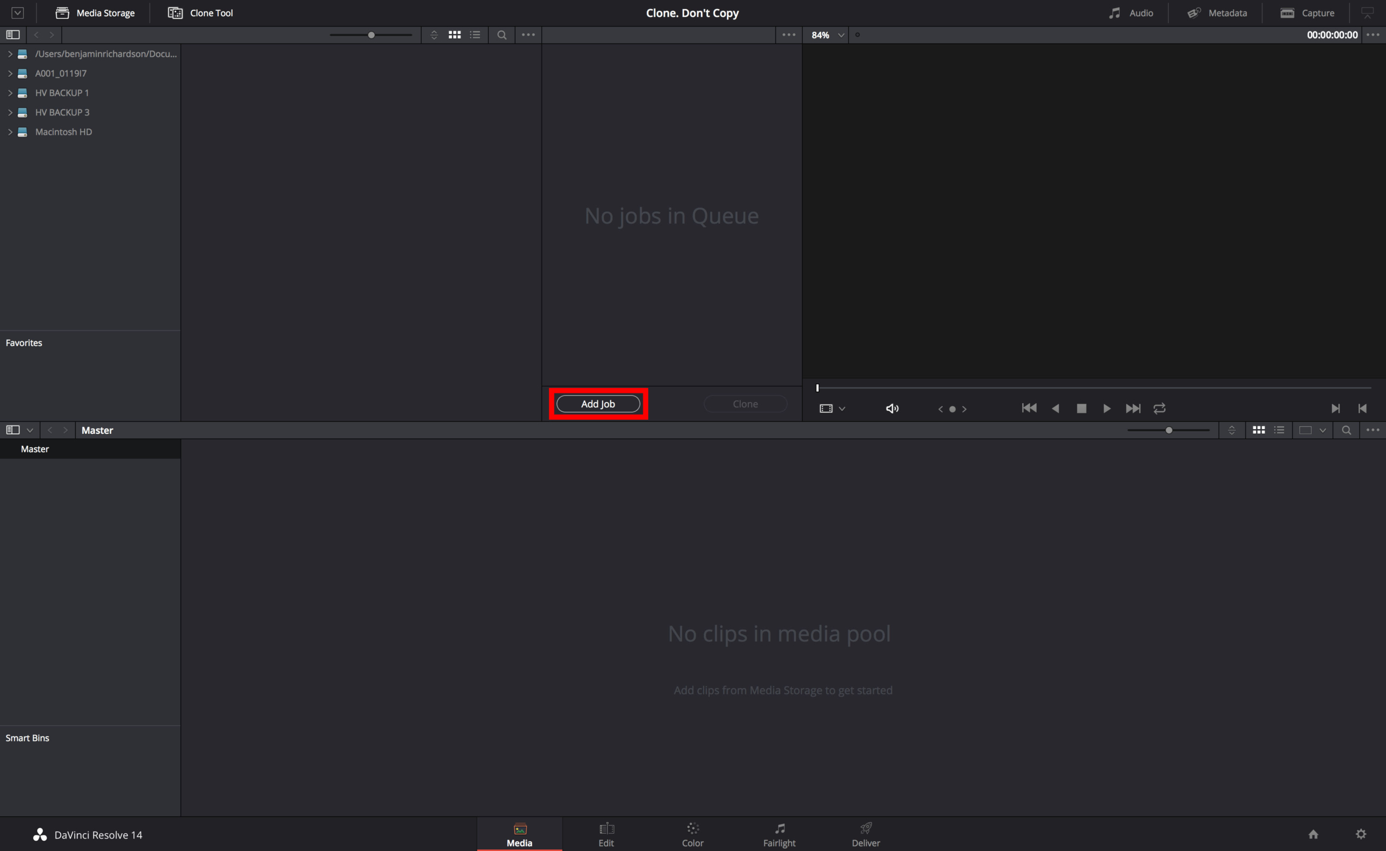Expand the /Users/benjaminrichardson/Docu... volume
The width and height of the screenshot is (1386, 851).
[x=10, y=54]
